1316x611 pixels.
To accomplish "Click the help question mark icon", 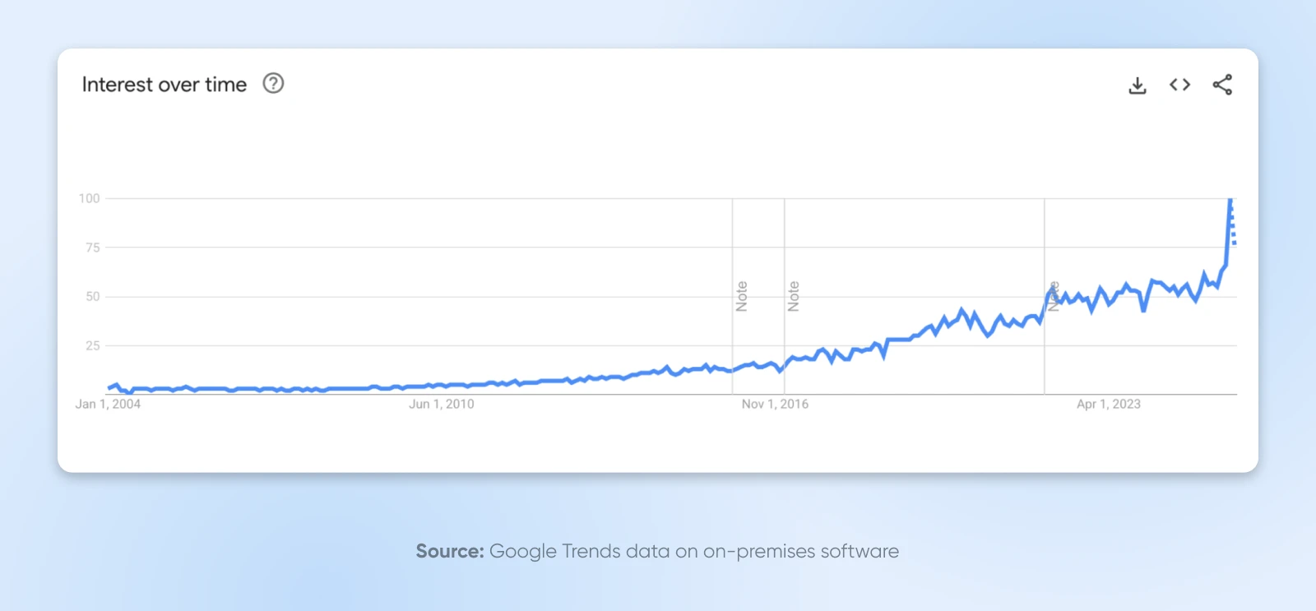I will (x=273, y=84).
